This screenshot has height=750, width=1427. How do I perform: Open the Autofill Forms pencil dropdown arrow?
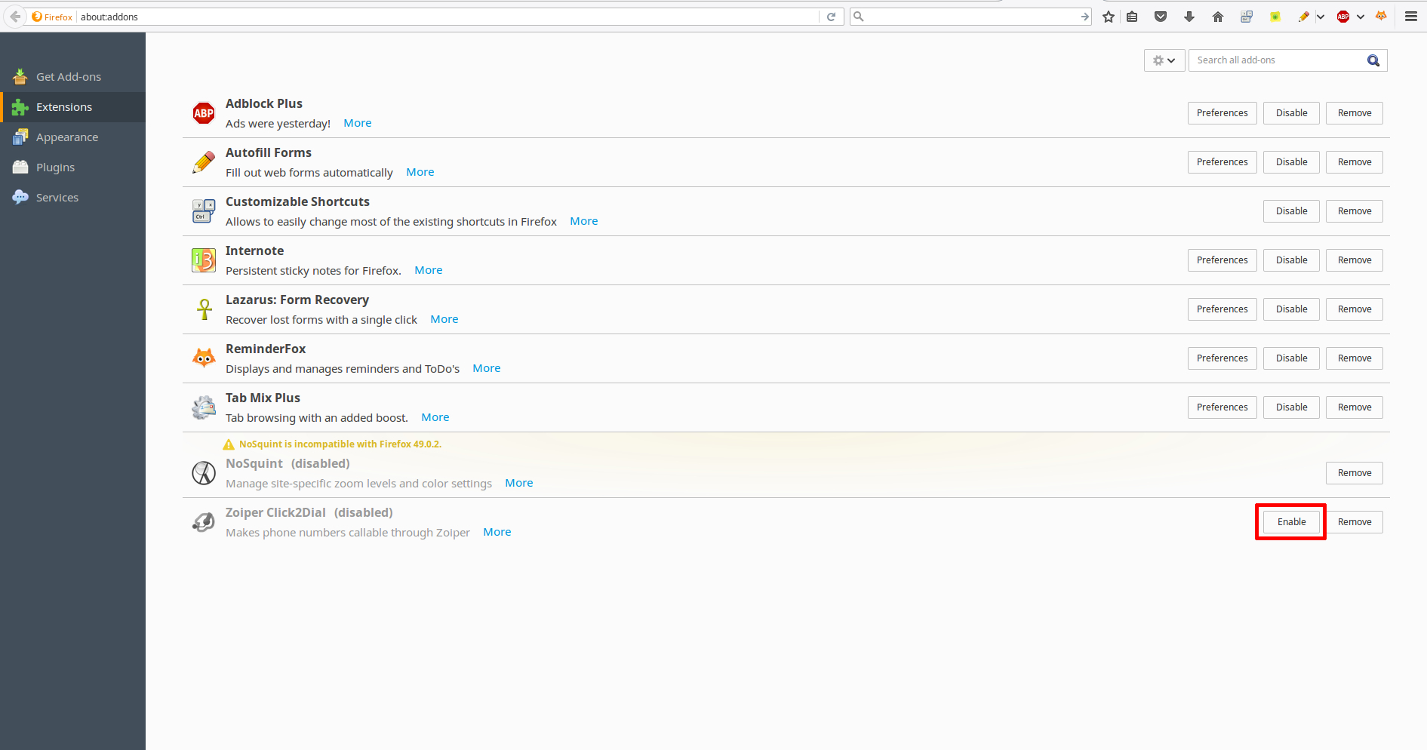[x=1321, y=17]
